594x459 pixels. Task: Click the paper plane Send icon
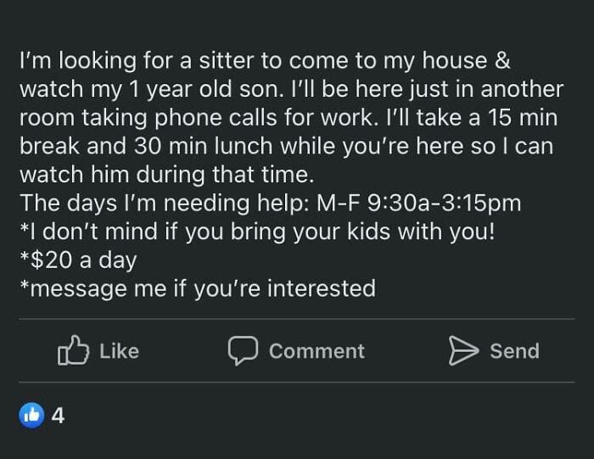(463, 350)
